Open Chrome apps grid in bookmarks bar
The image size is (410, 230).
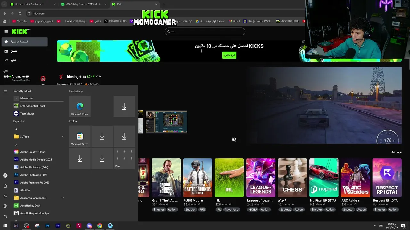click(4, 21)
